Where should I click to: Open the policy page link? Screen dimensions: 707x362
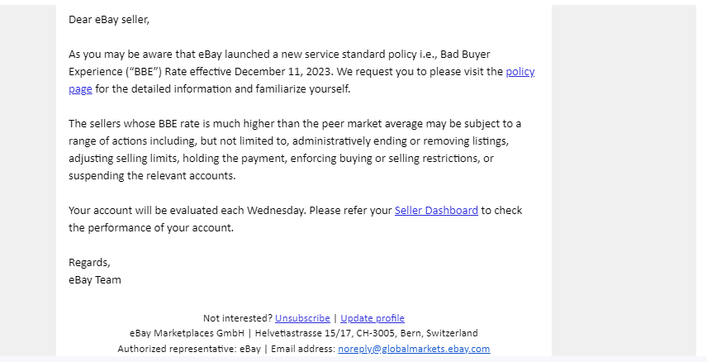(520, 72)
